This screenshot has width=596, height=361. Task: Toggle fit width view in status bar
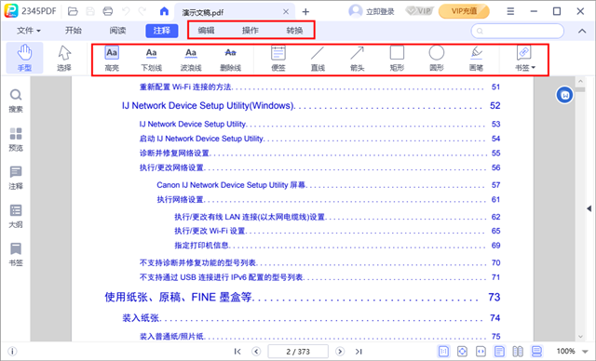pyautogui.click(x=481, y=352)
